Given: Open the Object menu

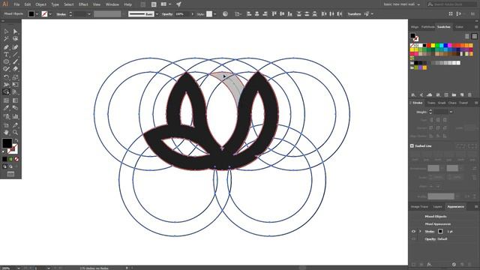Looking at the screenshot, I should pos(40,4).
